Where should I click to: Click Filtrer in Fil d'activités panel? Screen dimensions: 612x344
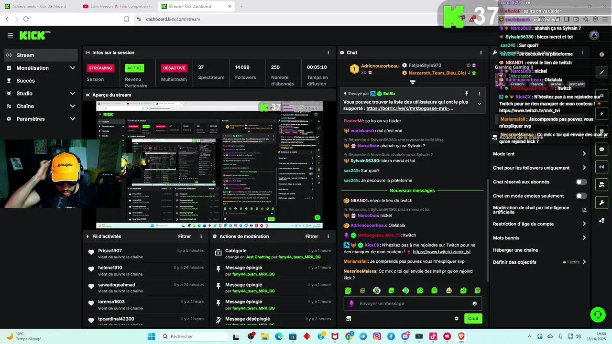[x=185, y=236]
